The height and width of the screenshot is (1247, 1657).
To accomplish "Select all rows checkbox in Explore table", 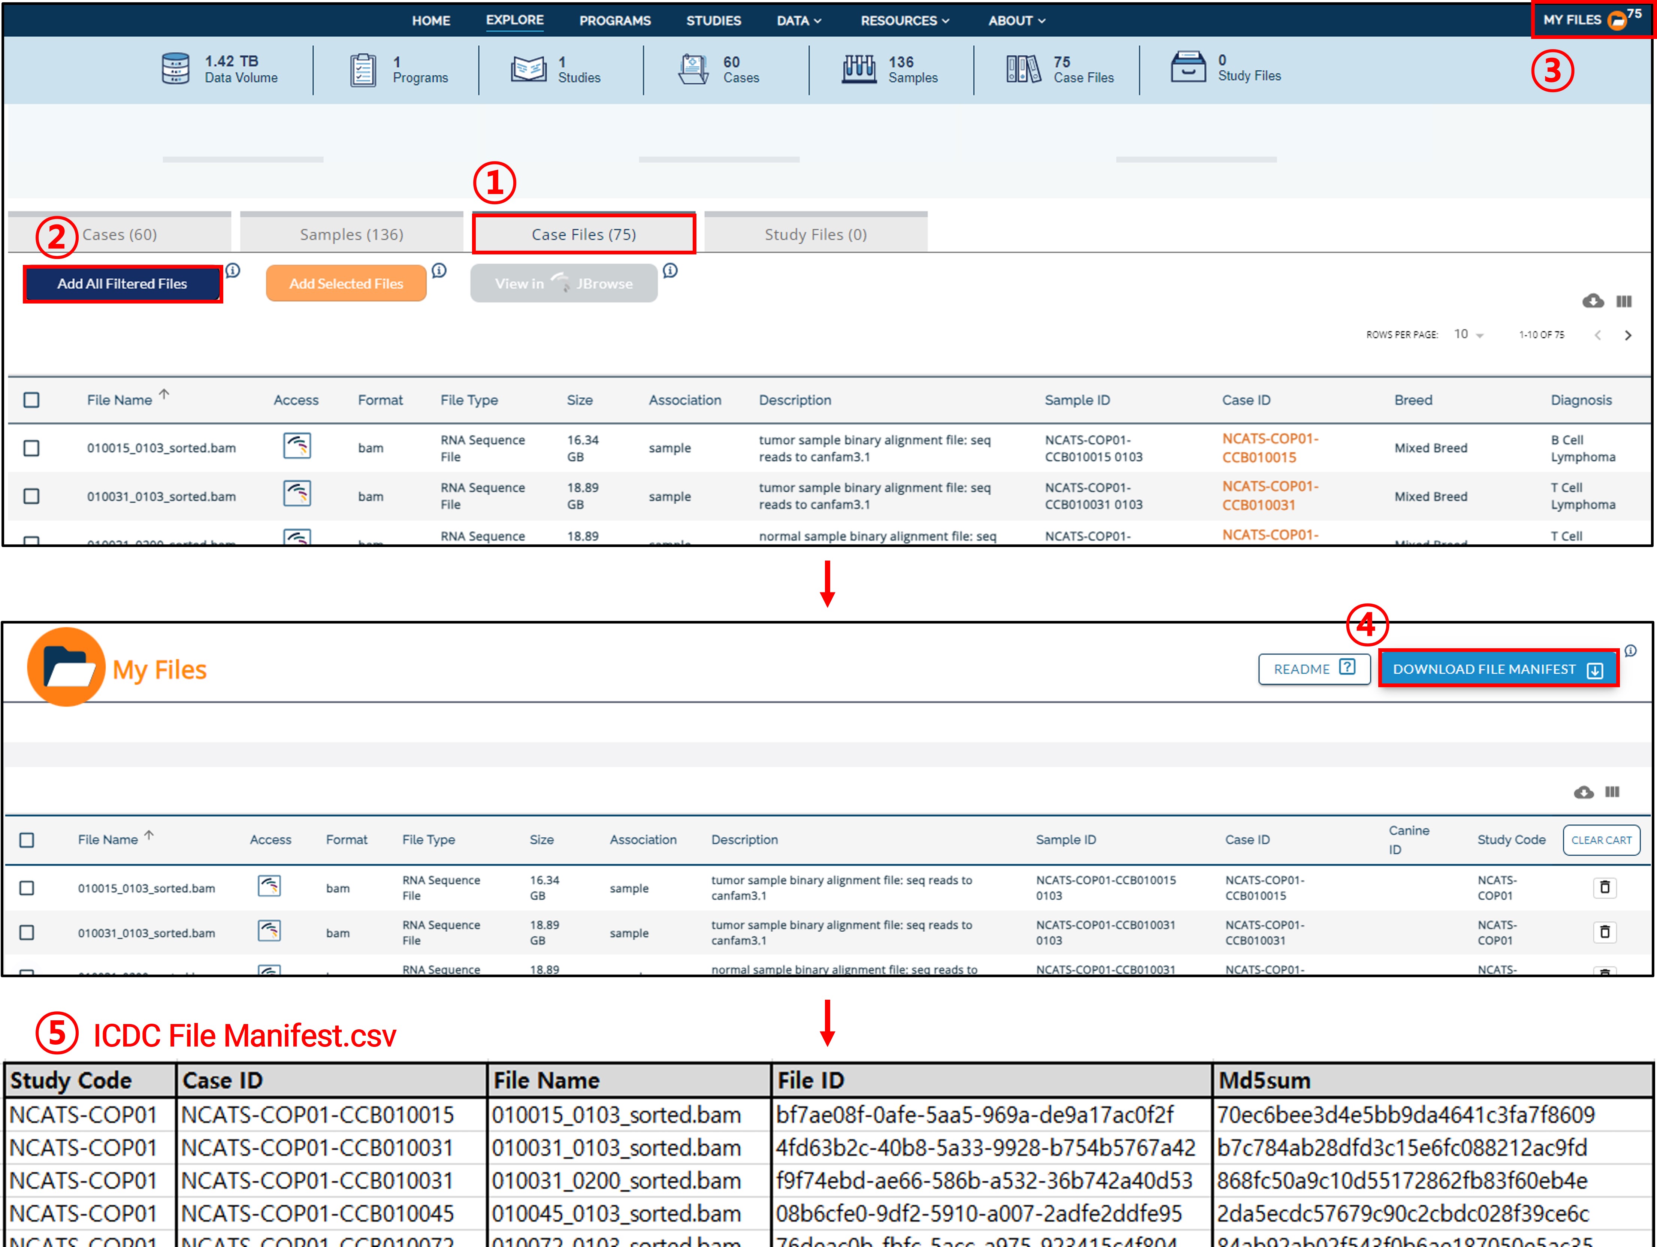I will pyautogui.click(x=31, y=399).
